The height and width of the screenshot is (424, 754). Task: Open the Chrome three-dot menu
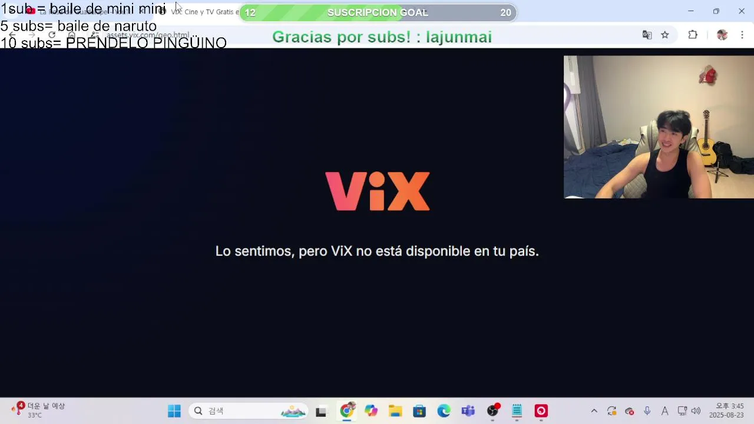[x=742, y=35]
